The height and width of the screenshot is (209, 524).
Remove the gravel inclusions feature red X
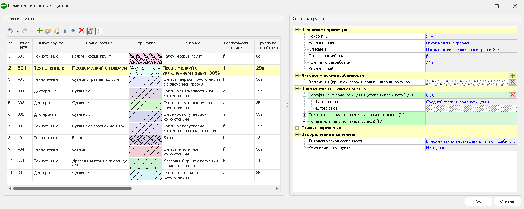coord(513,82)
